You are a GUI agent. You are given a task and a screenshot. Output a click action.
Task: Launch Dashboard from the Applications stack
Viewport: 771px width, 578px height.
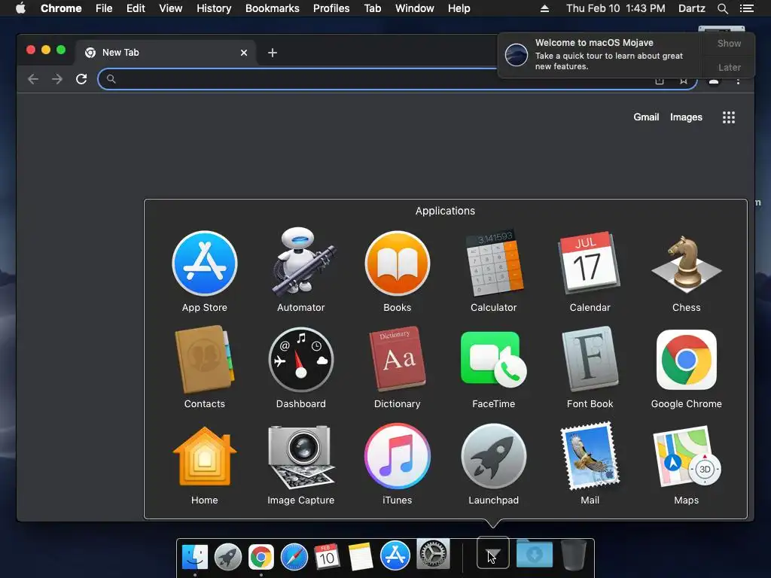301,360
